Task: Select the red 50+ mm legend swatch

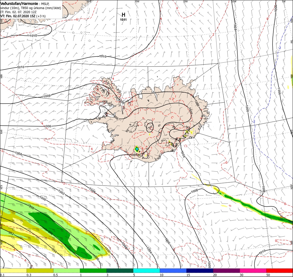Action: [x=280, y=271]
